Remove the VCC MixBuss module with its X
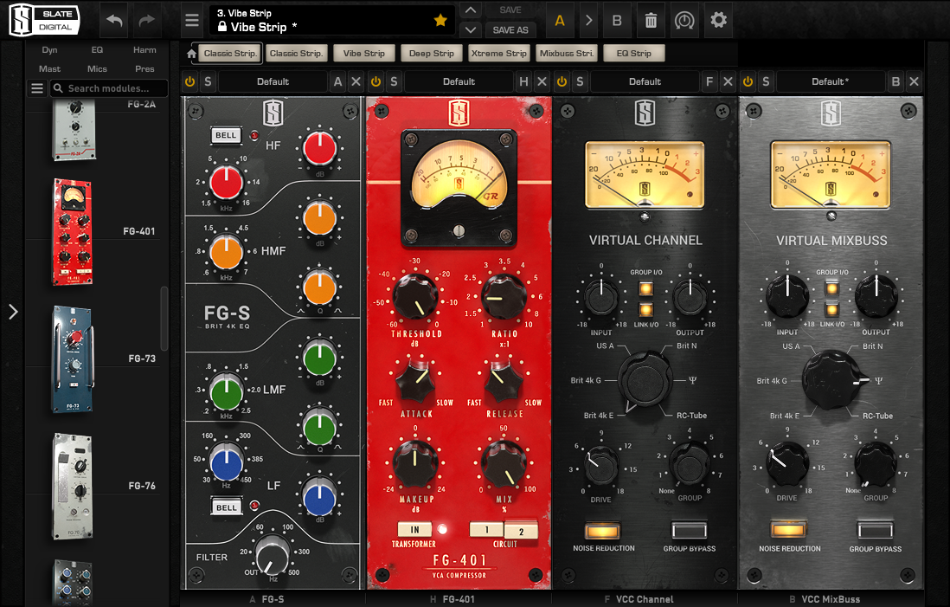This screenshot has height=607, width=950. tap(915, 81)
